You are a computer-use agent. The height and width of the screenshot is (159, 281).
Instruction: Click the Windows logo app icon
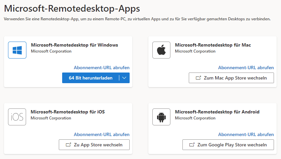[17, 50]
